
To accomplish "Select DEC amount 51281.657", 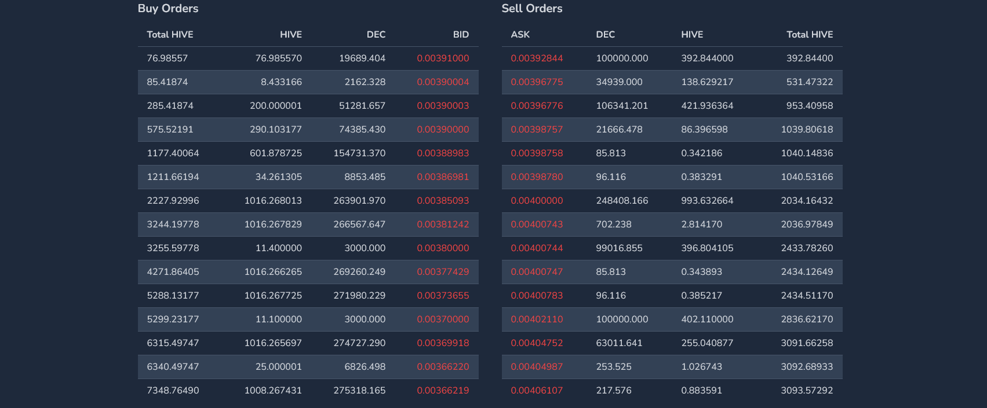I will 362,106.
